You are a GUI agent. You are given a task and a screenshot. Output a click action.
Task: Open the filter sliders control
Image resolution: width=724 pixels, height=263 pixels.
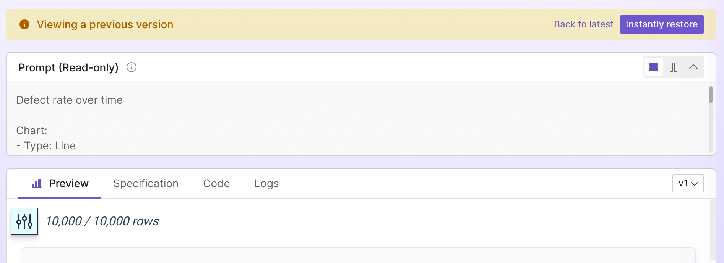(24, 221)
